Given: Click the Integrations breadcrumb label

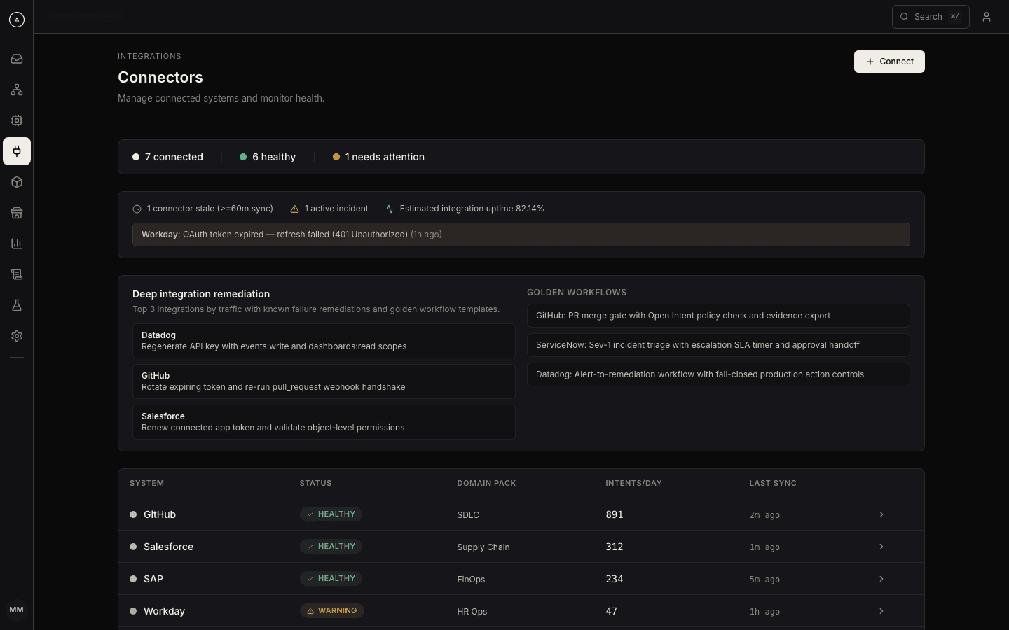Looking at the screenshot, I should point(149,56).
